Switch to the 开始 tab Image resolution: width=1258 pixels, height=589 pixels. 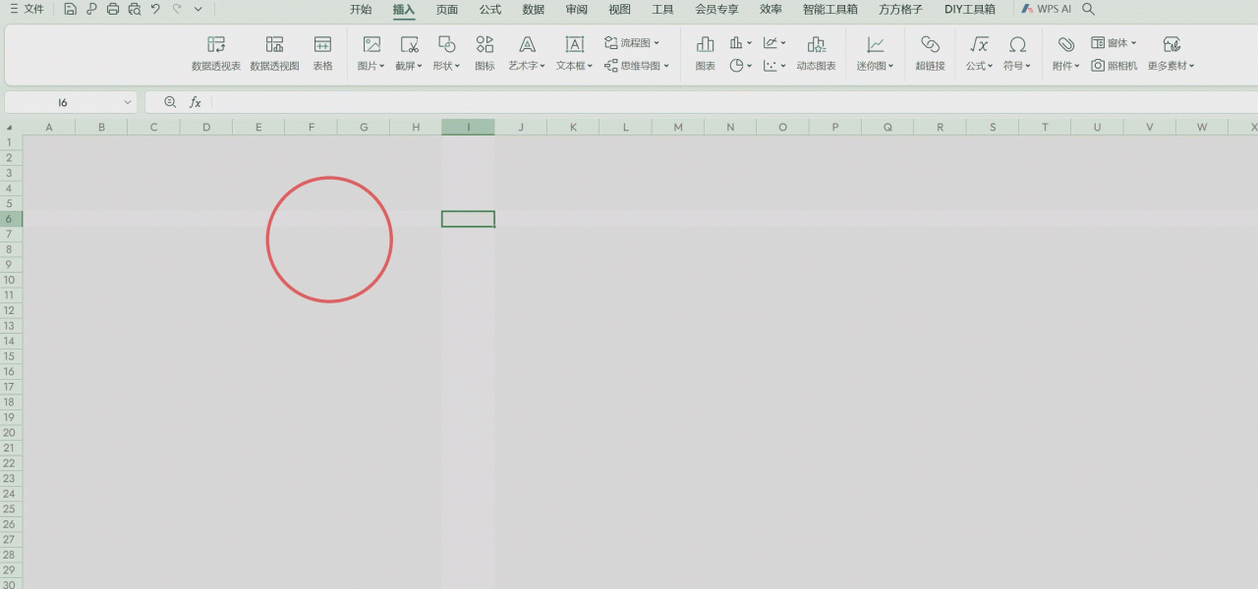pos(361,10)
